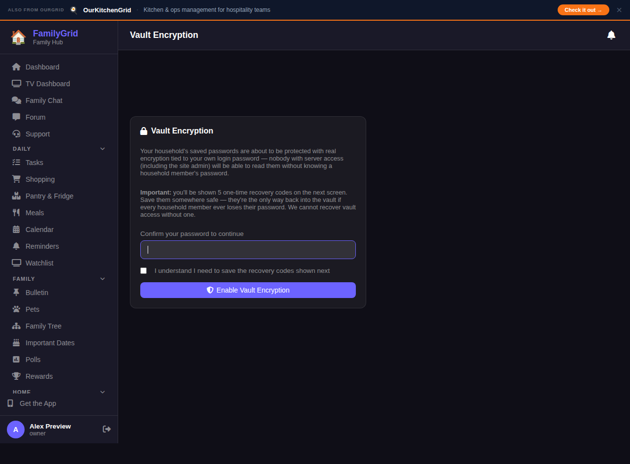Click the sidebar Calendar label
This screenshot has height=464, width=630.
[39, 230]
